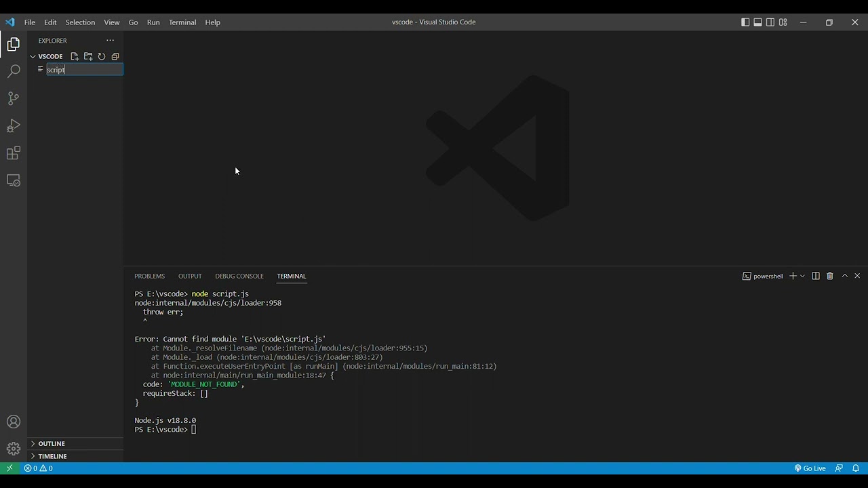Click the file name input field containing 'script'
868x488 pixels.
click(85, 69)
